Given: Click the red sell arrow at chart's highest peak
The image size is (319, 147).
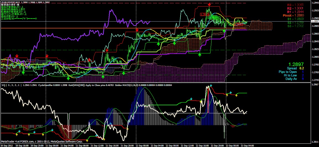Looking at the screenshot, I should (x=209, y=5).
